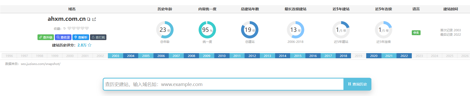Select year 2012 in the timeline
470x96 pixels.
tap(252, 56)
